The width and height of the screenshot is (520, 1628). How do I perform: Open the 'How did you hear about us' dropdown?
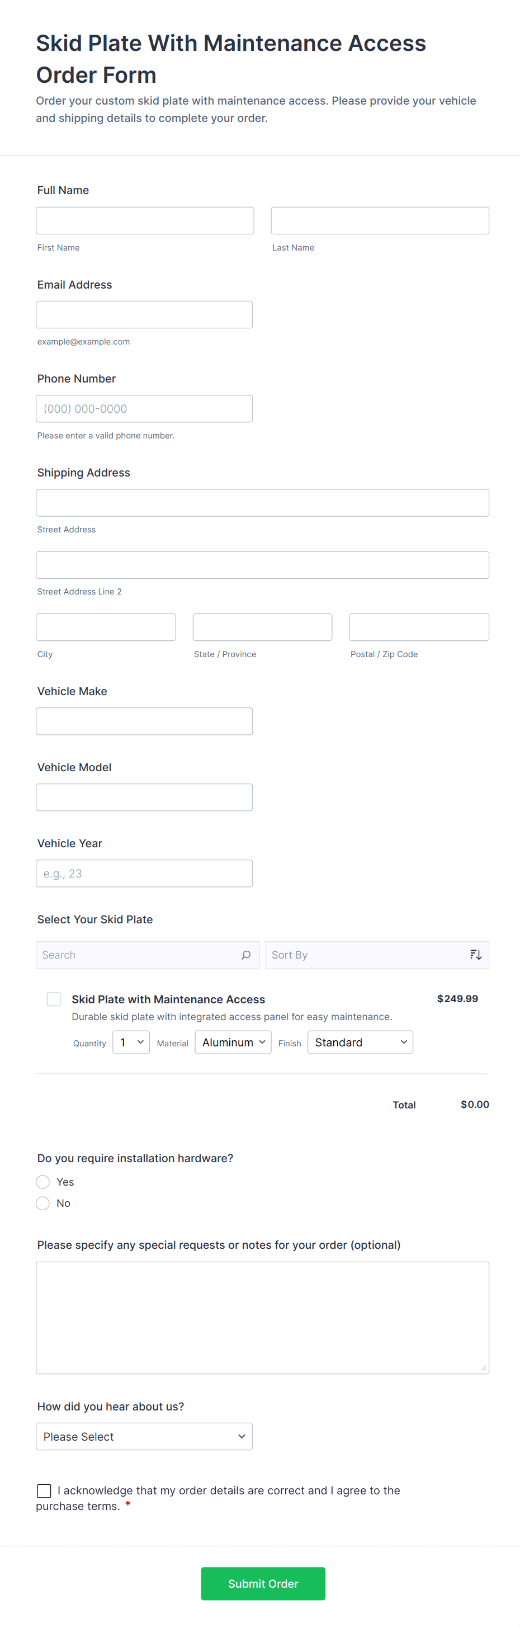[144, 1437]
